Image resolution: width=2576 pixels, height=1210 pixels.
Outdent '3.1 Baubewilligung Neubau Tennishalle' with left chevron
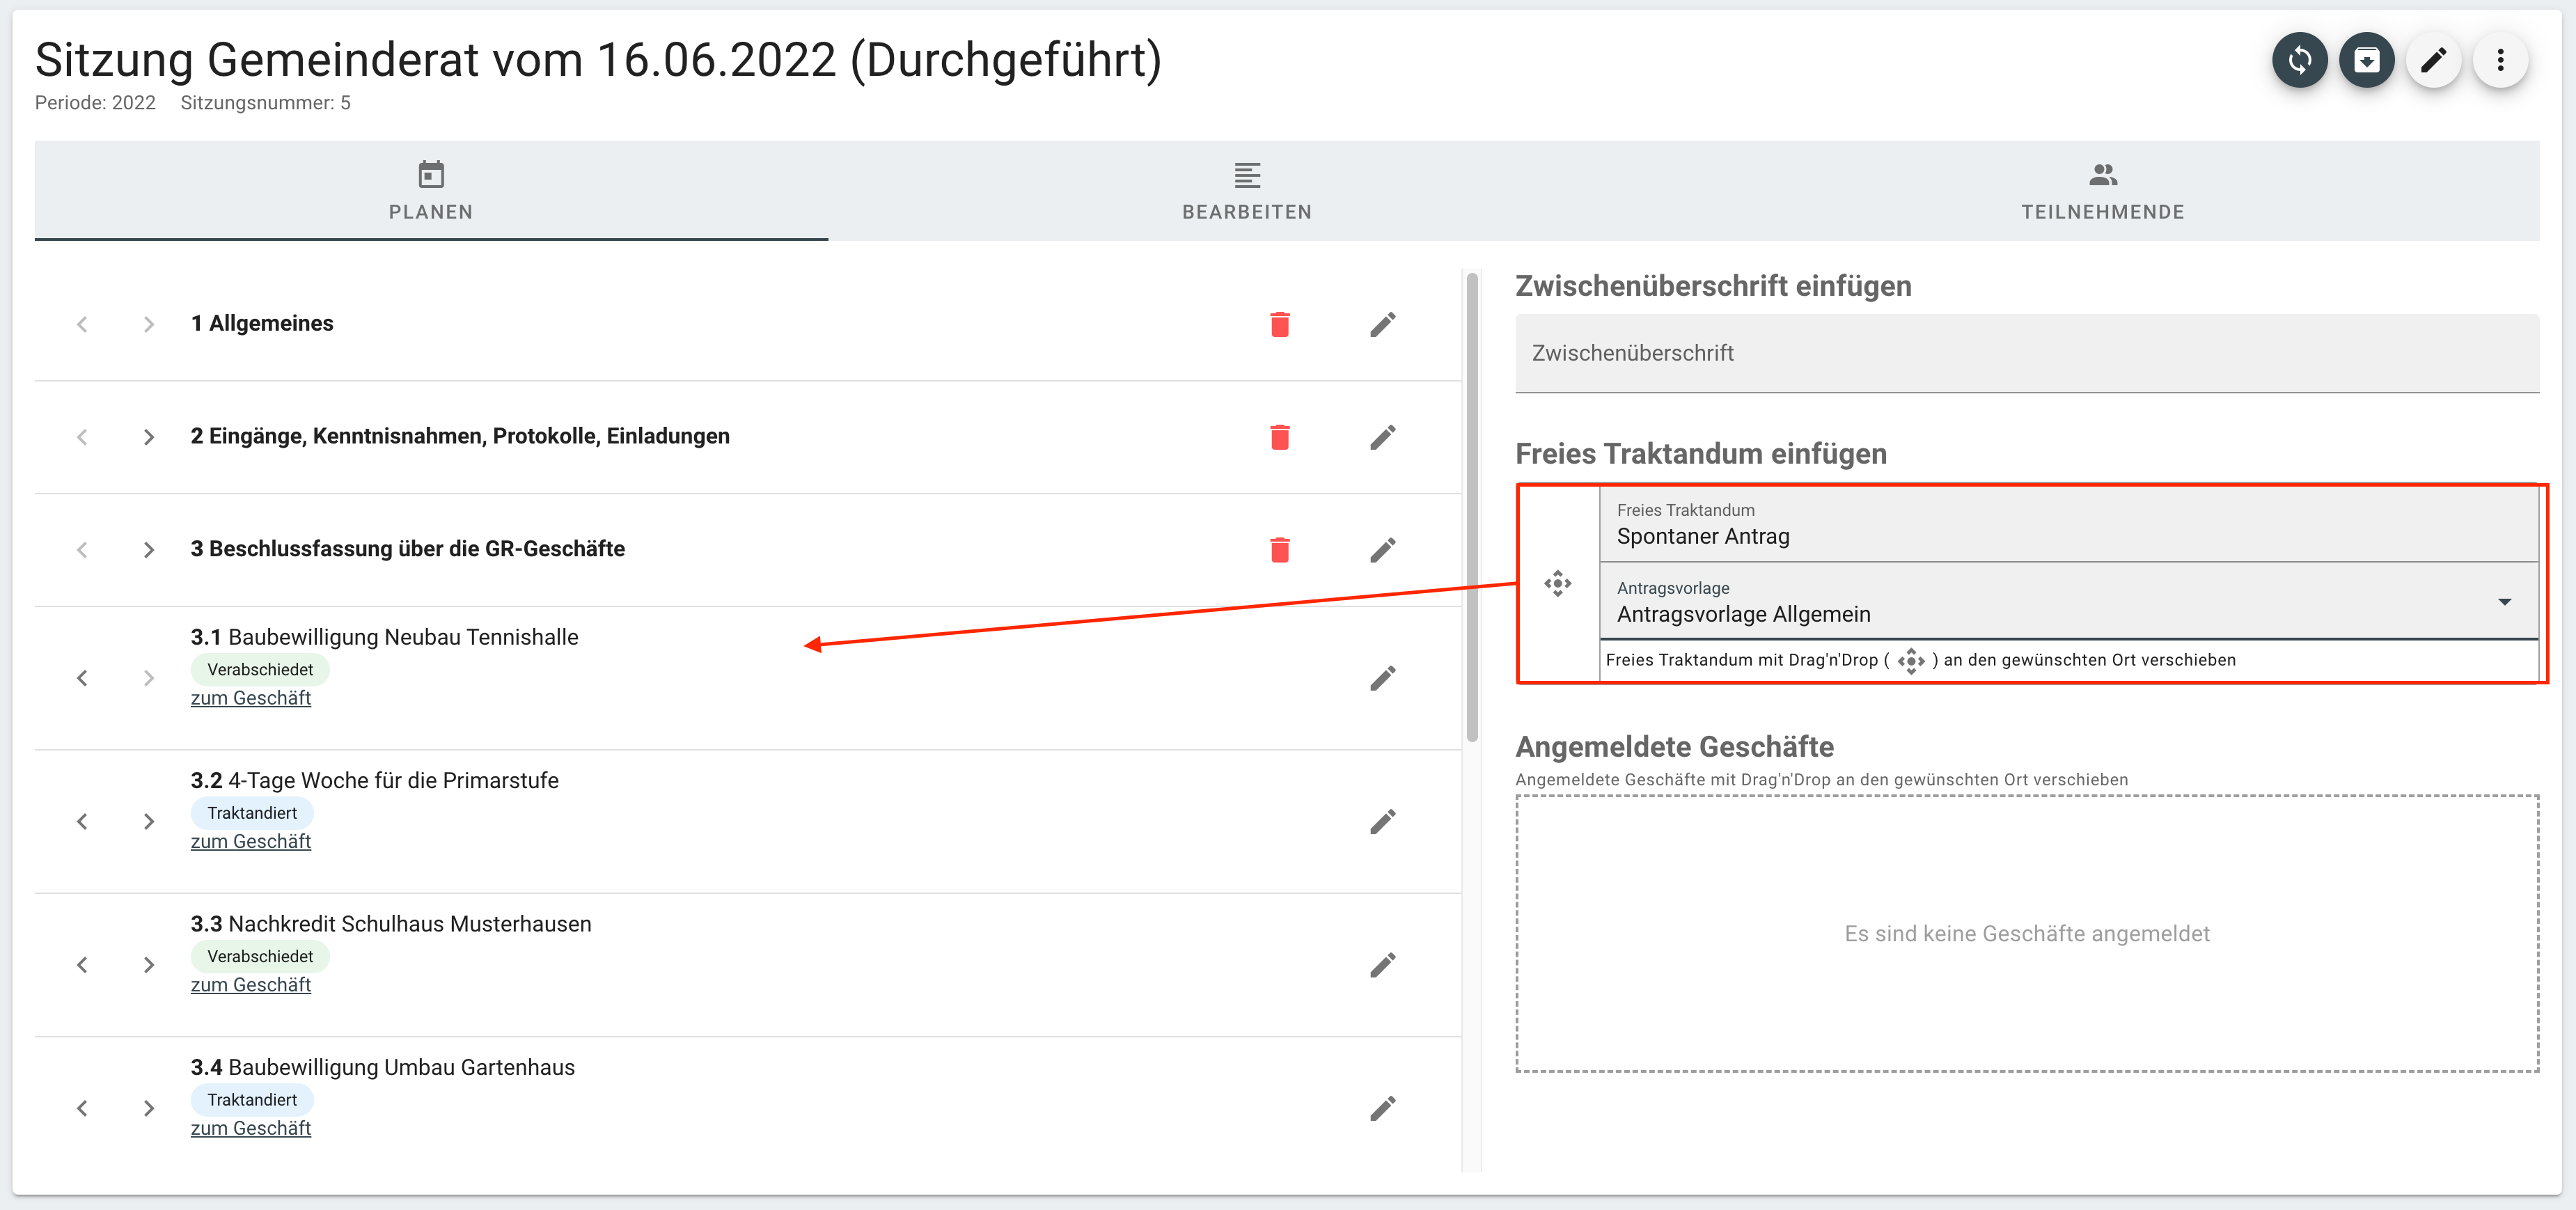[82, 678]
